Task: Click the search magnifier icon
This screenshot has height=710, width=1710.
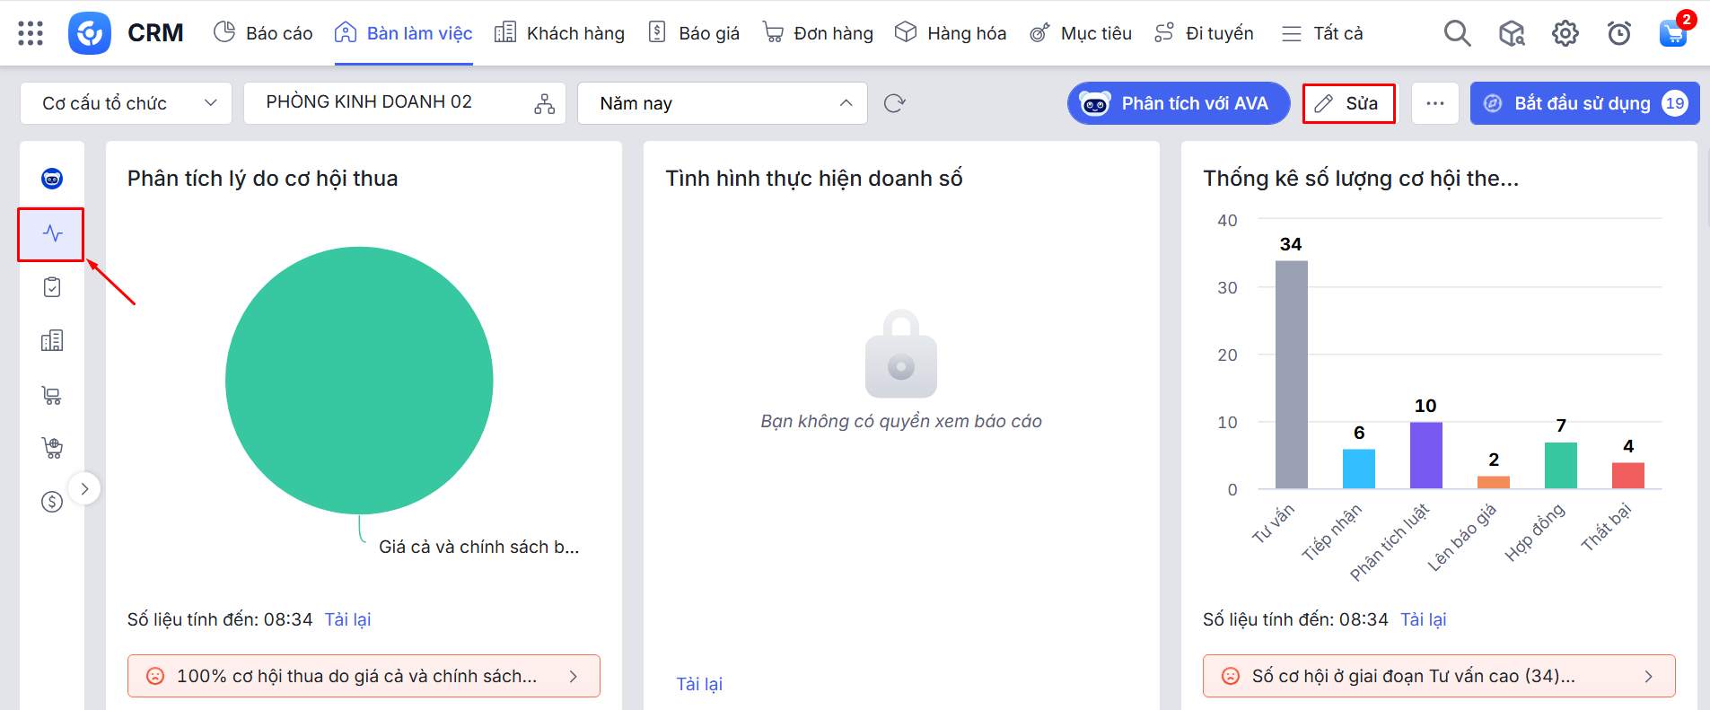Action: [x=1457, y=33]
